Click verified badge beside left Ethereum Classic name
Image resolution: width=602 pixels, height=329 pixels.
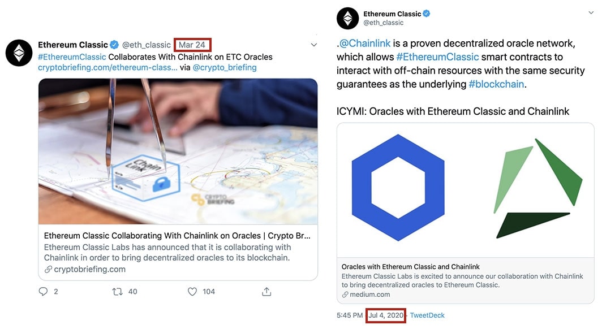pos(114,45)
